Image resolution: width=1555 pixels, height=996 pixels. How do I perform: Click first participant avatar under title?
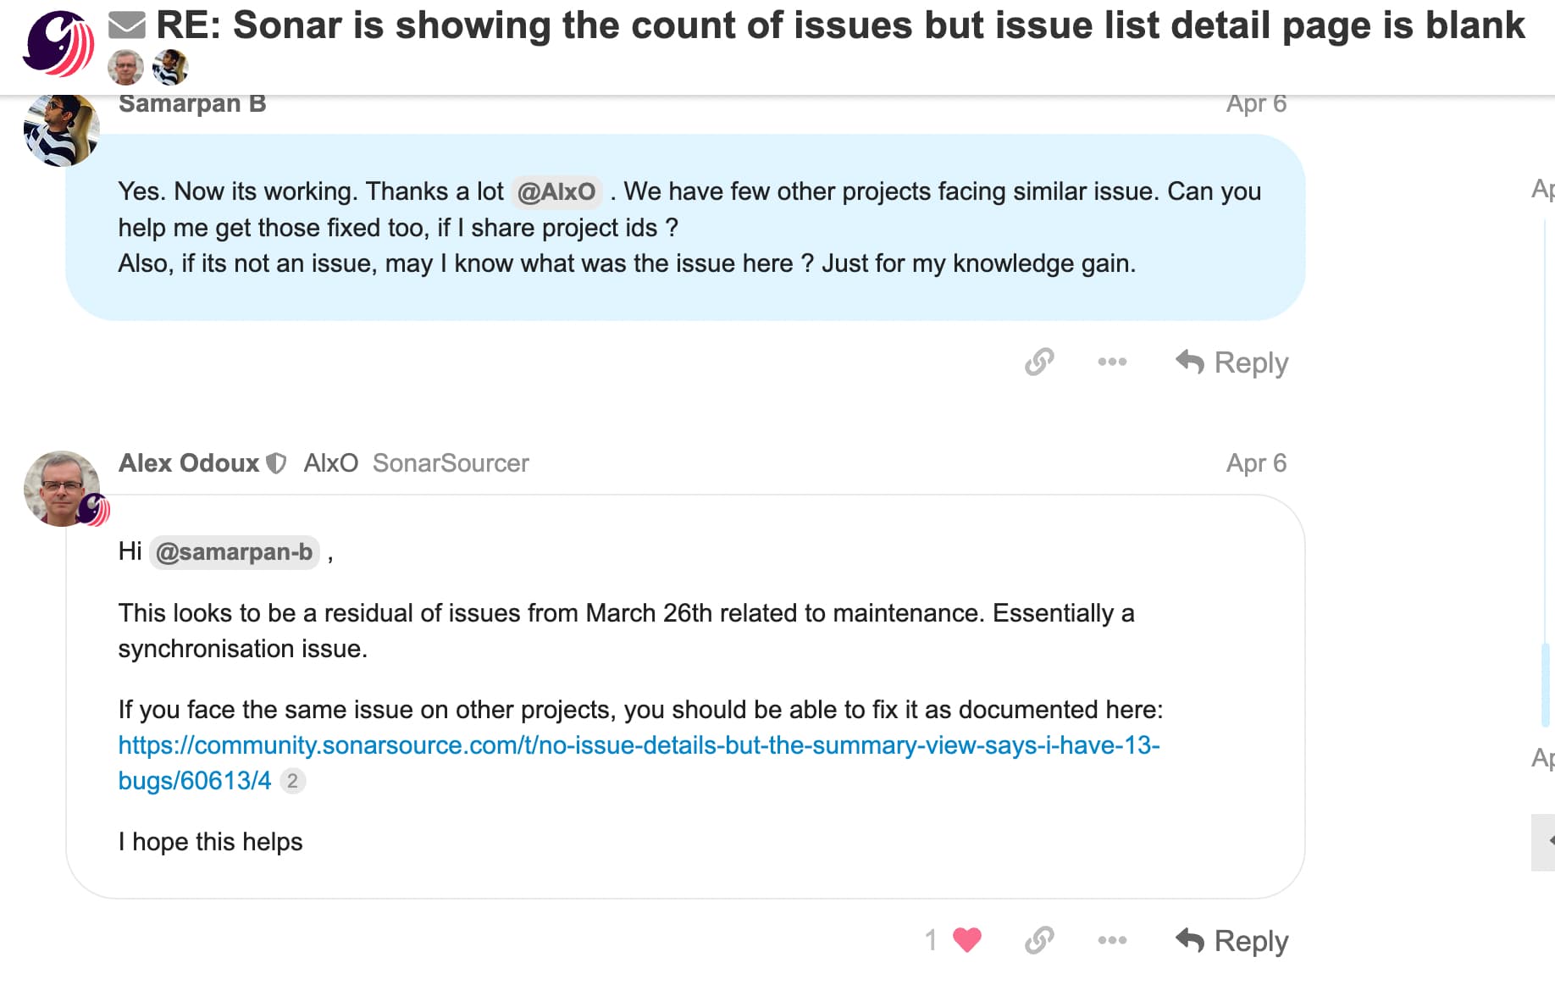[x=125, y=68]
